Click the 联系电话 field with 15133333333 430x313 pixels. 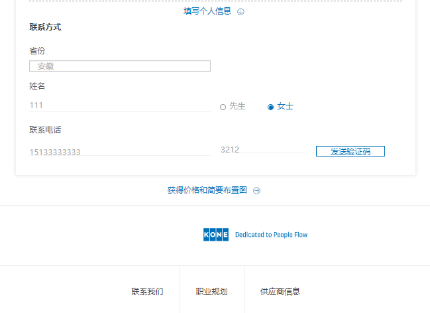(x=120, y=152)
